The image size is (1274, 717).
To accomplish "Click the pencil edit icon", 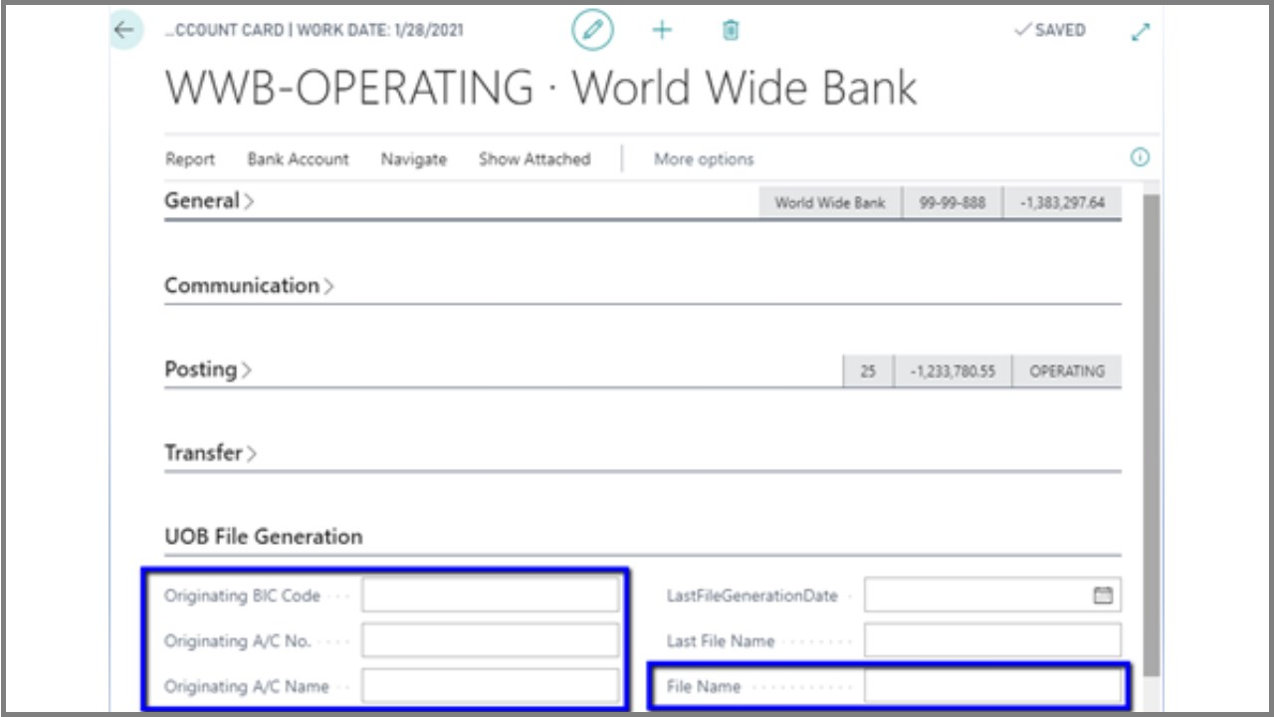I will [592, 31].
